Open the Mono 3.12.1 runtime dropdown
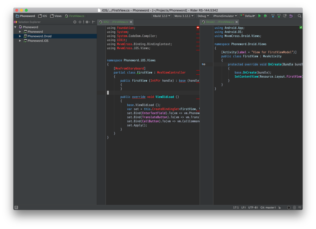 point(184,16)
